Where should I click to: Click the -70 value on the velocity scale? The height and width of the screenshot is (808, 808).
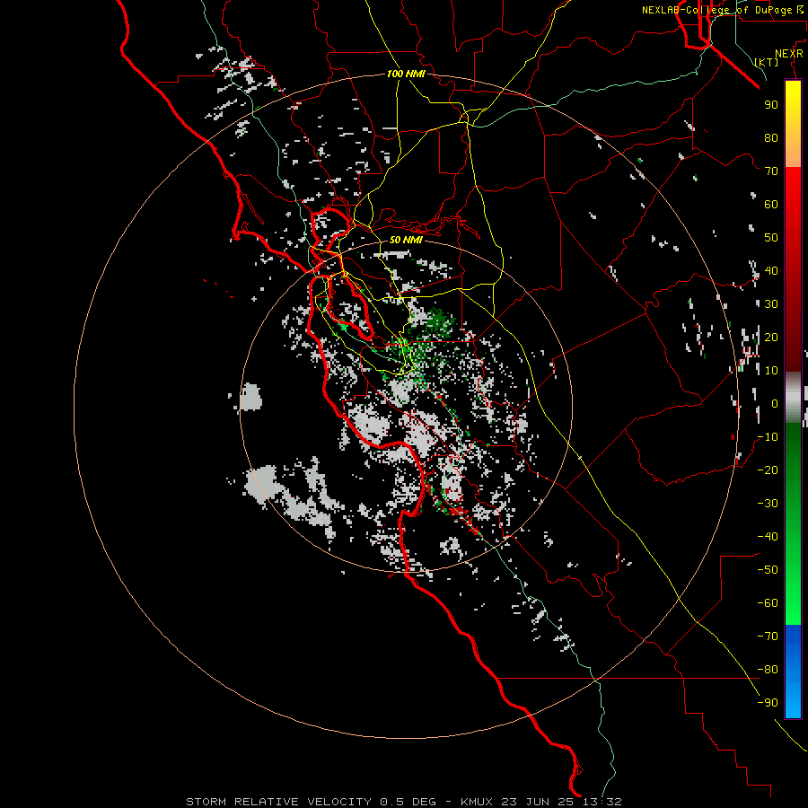coord(768,637)
